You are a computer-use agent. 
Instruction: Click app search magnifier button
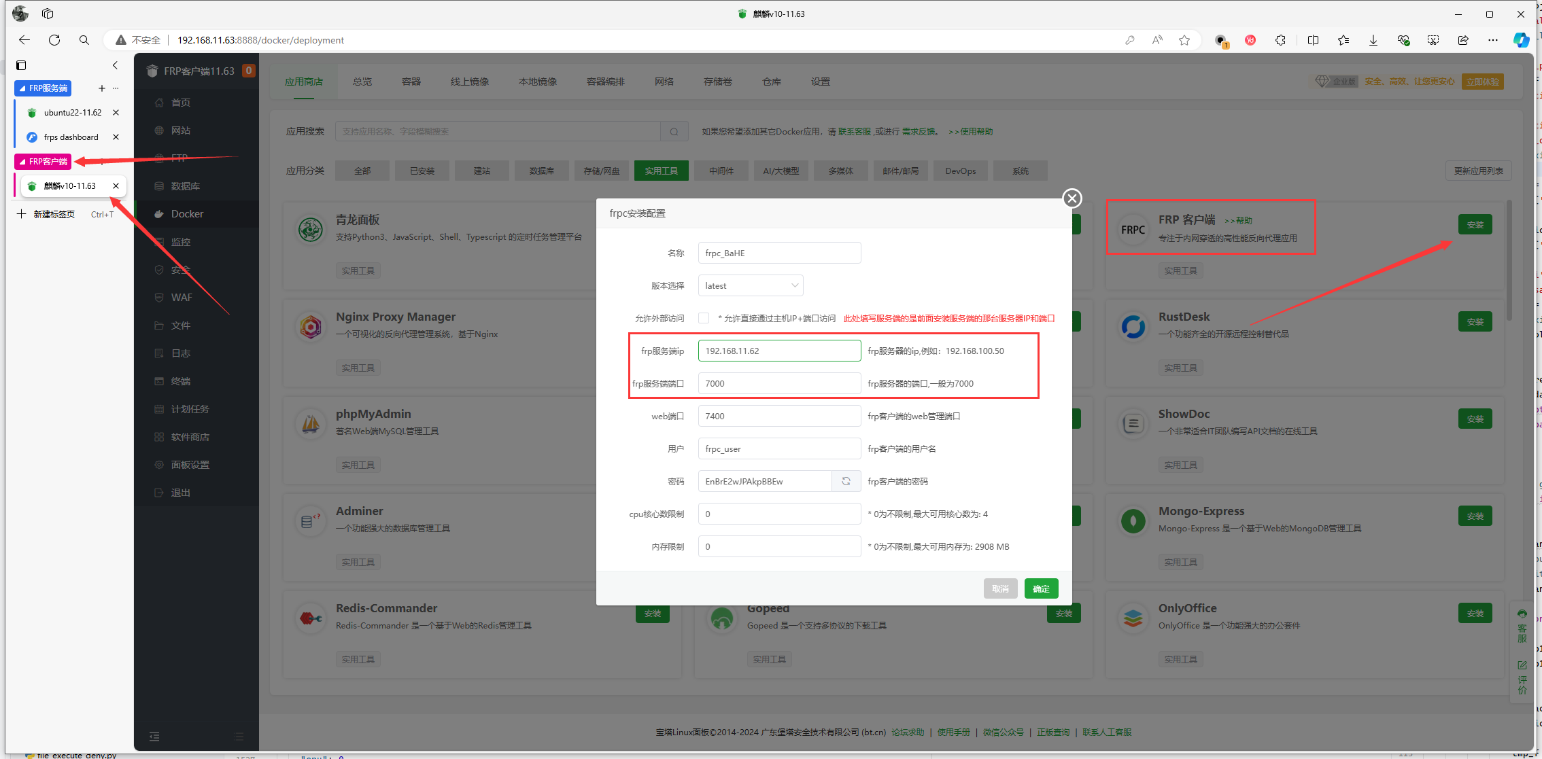(x=674, y=132)
